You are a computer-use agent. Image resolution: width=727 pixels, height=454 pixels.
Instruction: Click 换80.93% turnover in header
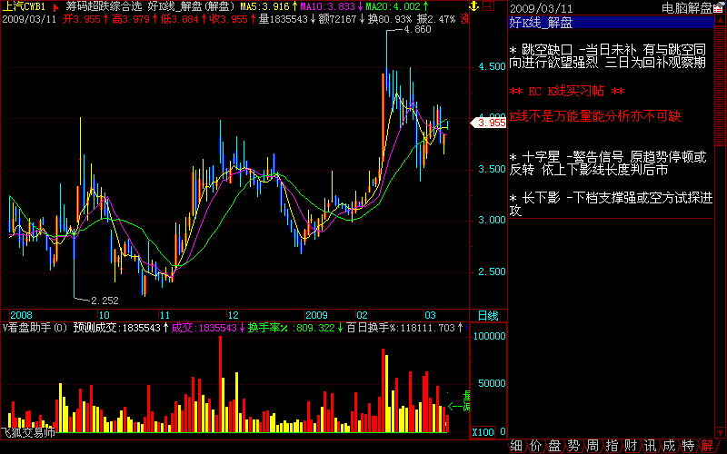(x=390, y=19)
